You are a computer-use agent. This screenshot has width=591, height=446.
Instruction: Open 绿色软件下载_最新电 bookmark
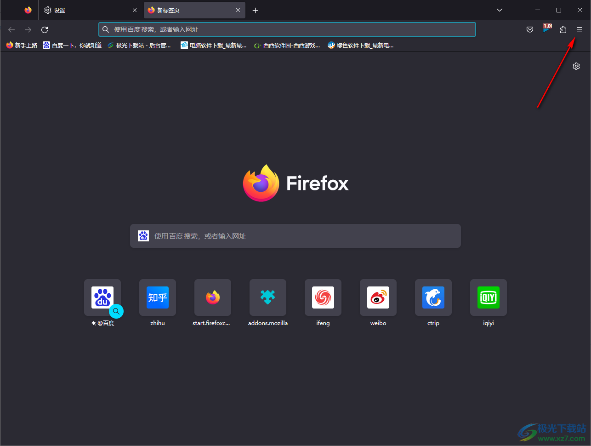click(x=360, y=45)
